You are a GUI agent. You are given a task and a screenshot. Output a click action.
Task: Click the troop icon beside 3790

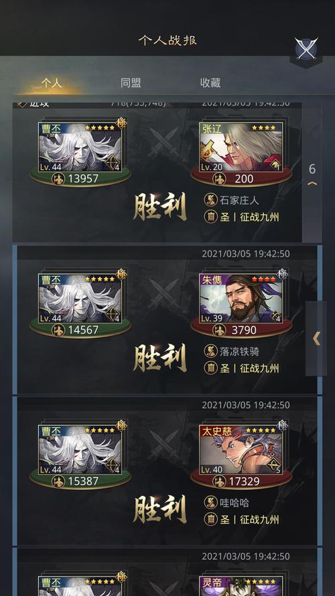click(219, 330)
